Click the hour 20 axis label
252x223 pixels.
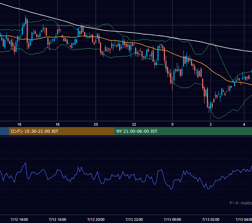96,125
